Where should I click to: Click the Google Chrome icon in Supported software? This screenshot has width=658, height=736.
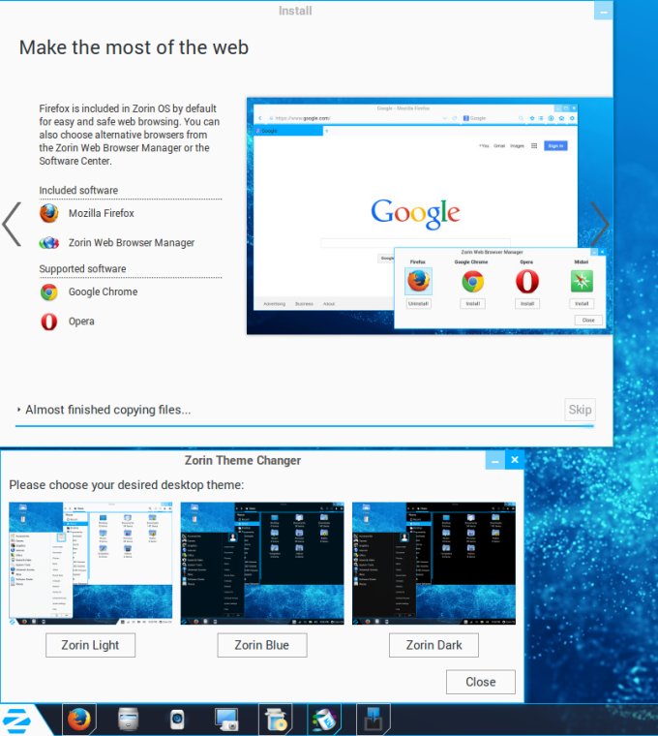(x=48, y=291)
